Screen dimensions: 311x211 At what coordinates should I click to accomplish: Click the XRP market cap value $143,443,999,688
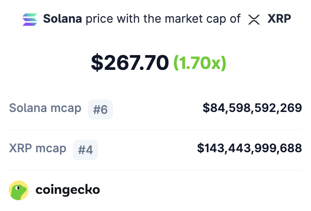pos(249,149)
